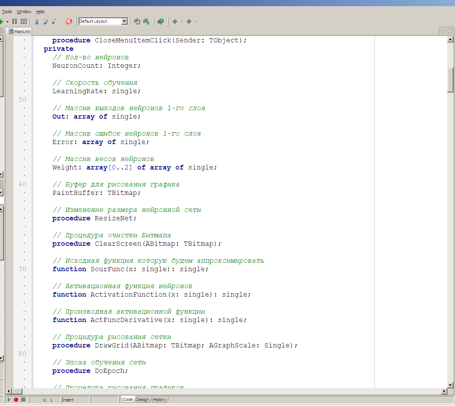Click the Trace Into debug icon
The height and width of the screenshot is (406, 455).
coord(37,22)
